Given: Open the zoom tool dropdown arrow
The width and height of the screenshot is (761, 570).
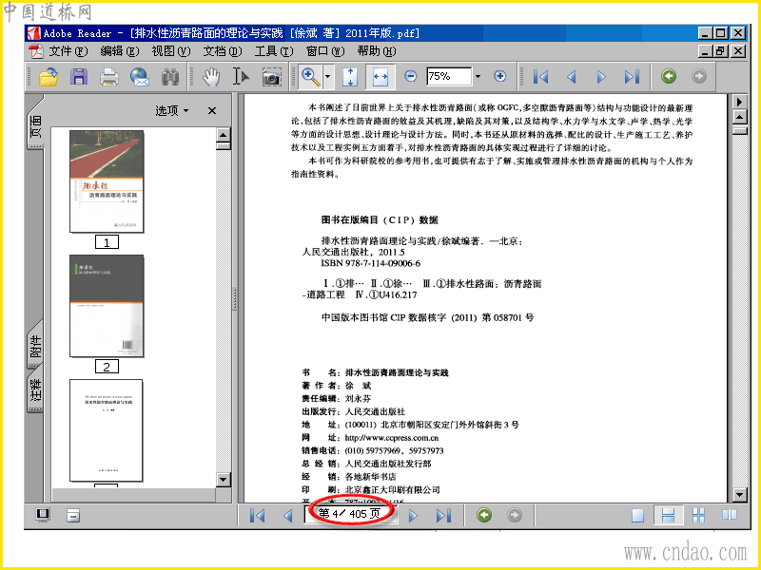Looking at the screenshot, I should 327,77.
